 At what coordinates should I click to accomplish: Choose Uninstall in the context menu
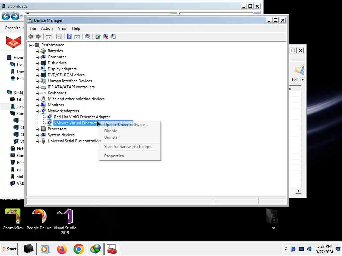[x=129, y=137]
